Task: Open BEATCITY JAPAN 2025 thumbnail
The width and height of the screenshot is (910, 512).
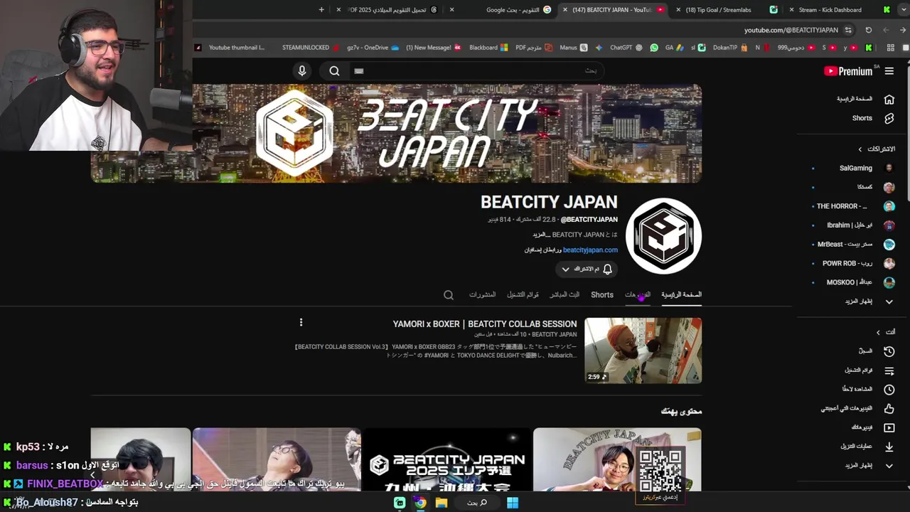Action: 446,459
